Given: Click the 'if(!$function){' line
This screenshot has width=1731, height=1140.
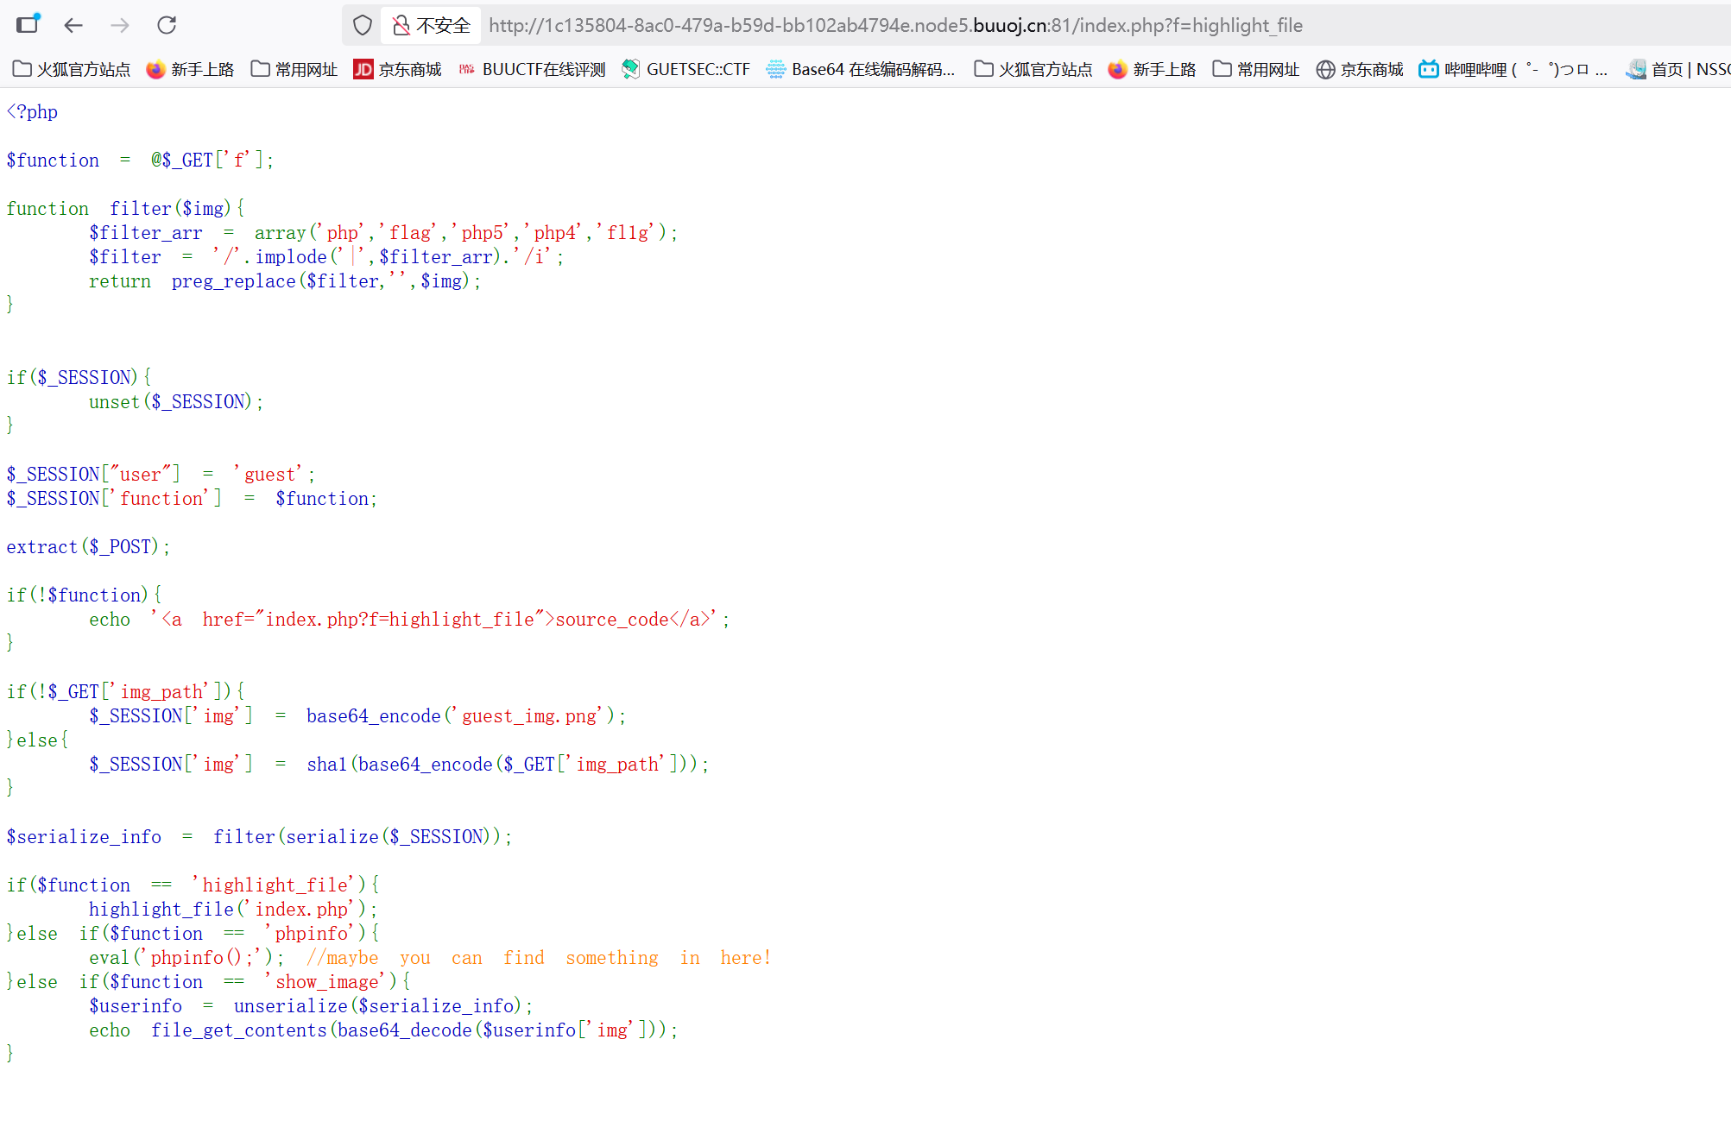Looking at the screenshot, I should pos(84,595).
